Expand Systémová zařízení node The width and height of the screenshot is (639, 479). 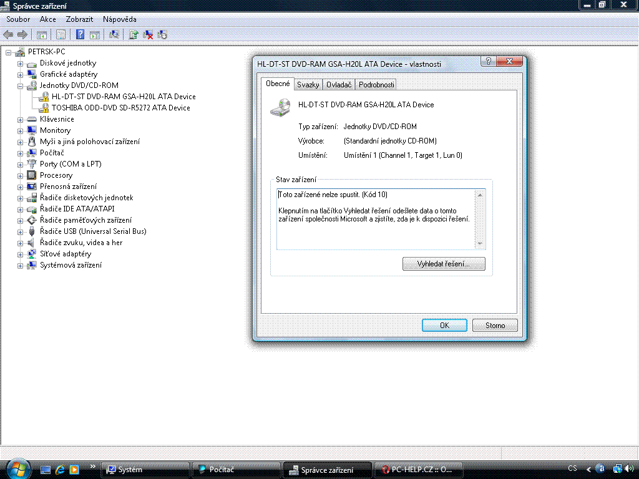(x=20, y=266)
